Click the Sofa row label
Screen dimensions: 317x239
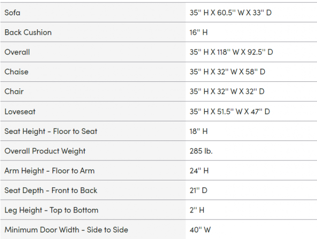(12, 13)
